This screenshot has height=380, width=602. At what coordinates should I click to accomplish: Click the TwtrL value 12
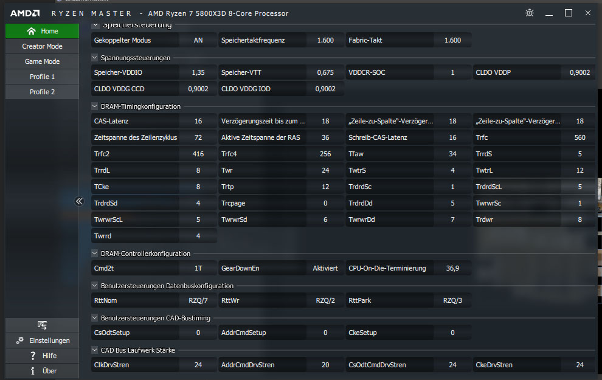click(x=580, y=170)
